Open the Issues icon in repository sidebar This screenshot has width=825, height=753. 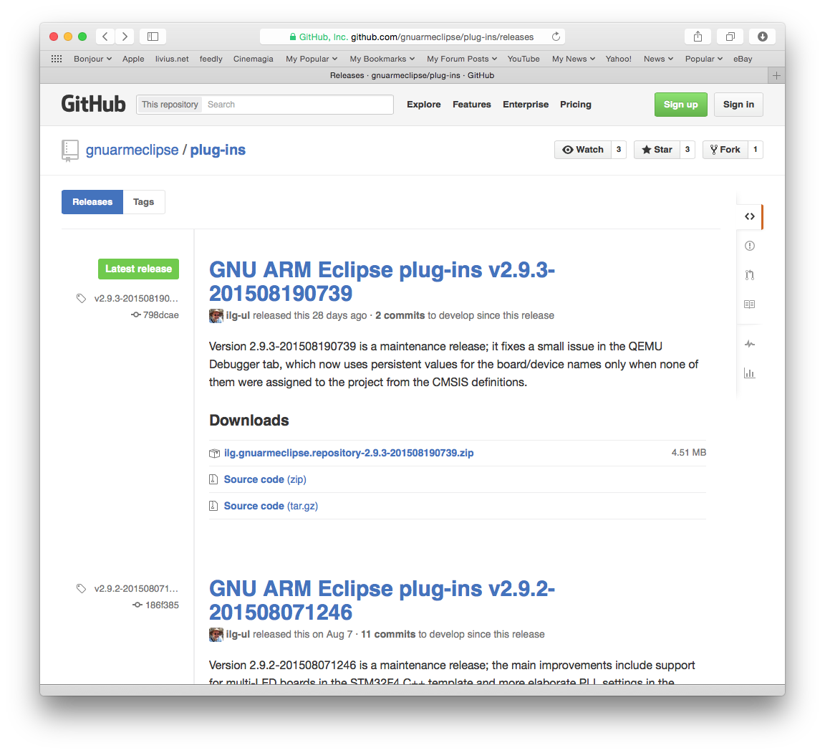[x=750, y=246]
